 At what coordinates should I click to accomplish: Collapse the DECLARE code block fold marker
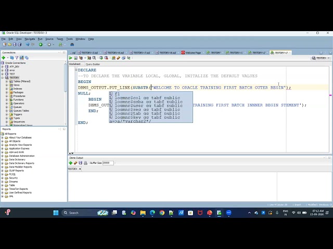(x=76, y=70)
